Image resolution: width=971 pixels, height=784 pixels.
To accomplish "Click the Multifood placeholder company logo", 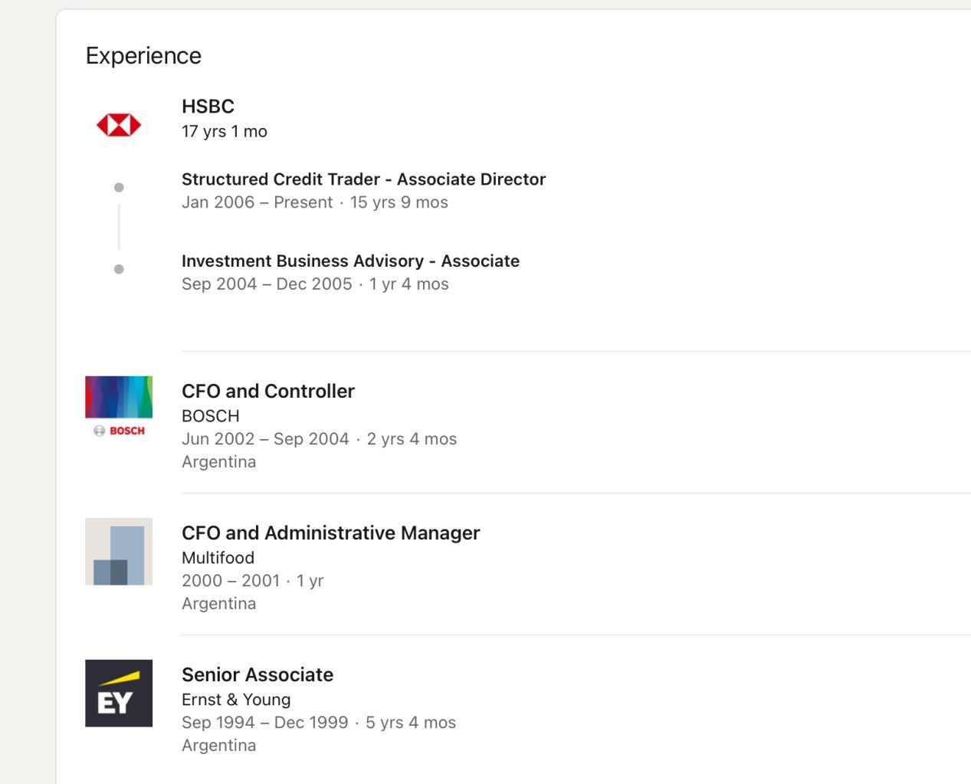I will click(x=119, y=551).
